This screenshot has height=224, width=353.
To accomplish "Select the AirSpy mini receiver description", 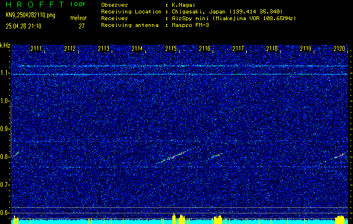I will 233,18.
